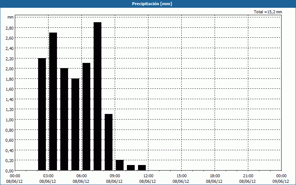Click the bar reaching 1,10 mm
The height and width of the screenshot is (185, 296).
108,142
